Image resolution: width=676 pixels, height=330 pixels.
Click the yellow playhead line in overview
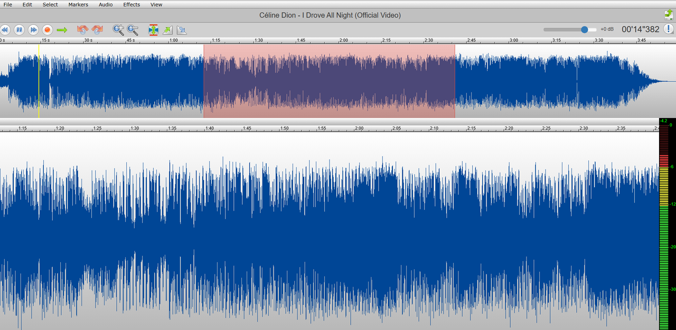click(39, 80)
